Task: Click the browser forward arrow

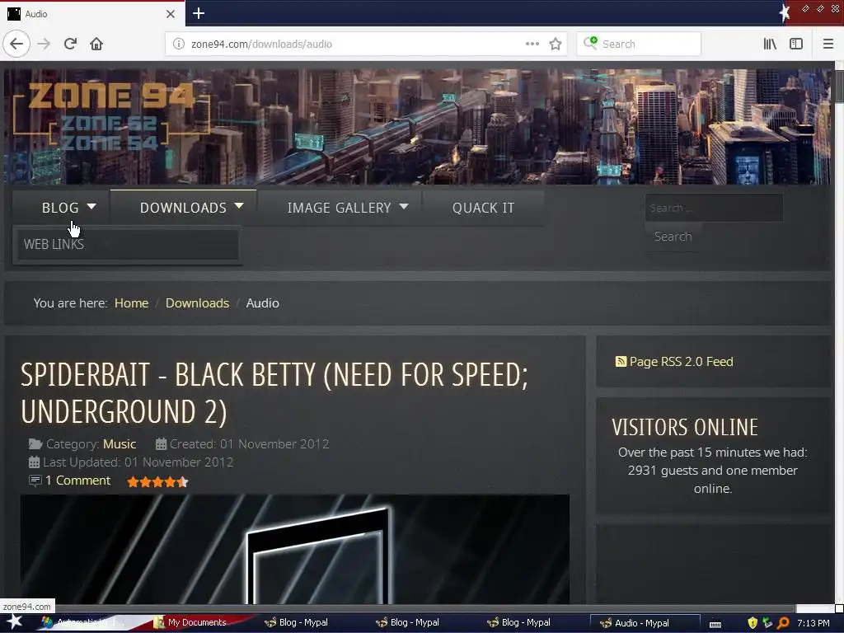Action: [44, 44]
